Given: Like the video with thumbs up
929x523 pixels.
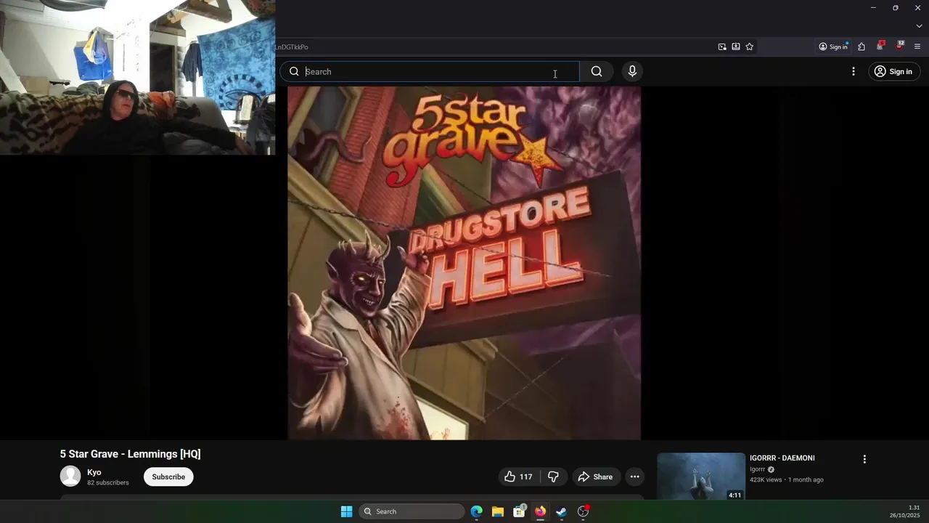Looking at the screenshot, I should [x=519, y=477].
